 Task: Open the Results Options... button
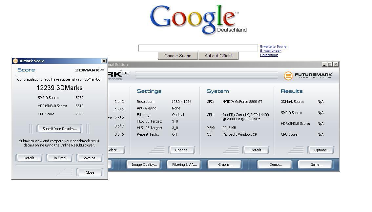[322, 150]
